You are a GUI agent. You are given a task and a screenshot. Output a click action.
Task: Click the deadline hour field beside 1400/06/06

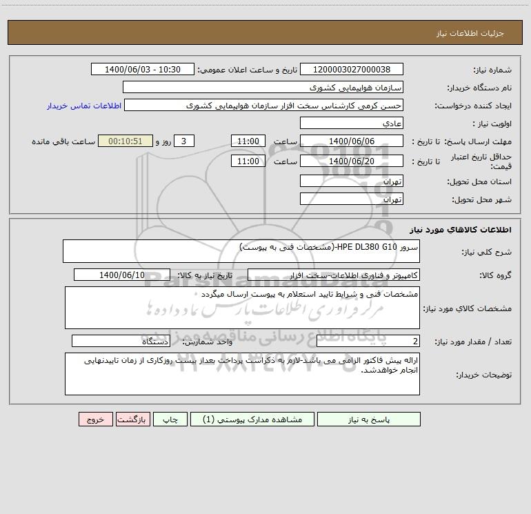coord(248,141)
